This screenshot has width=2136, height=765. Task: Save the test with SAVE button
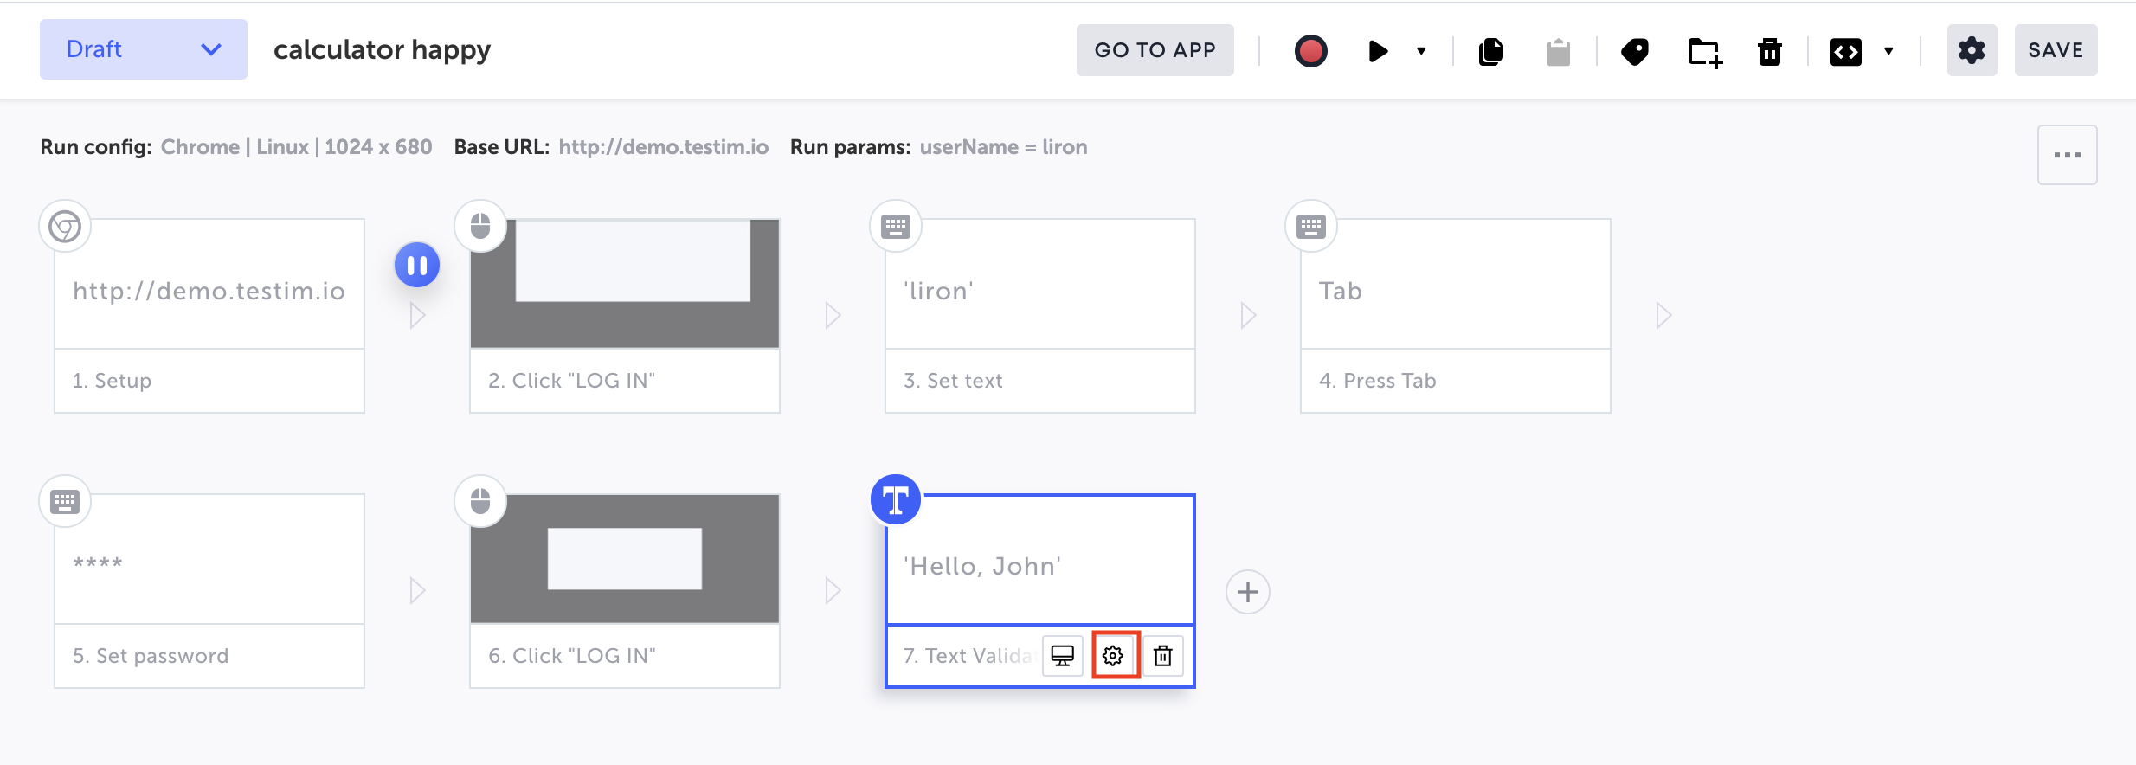(2056, 50)
